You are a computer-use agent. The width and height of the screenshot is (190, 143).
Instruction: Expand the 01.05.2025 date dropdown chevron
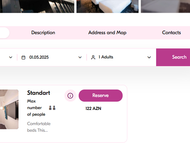(x=80, y=57)
